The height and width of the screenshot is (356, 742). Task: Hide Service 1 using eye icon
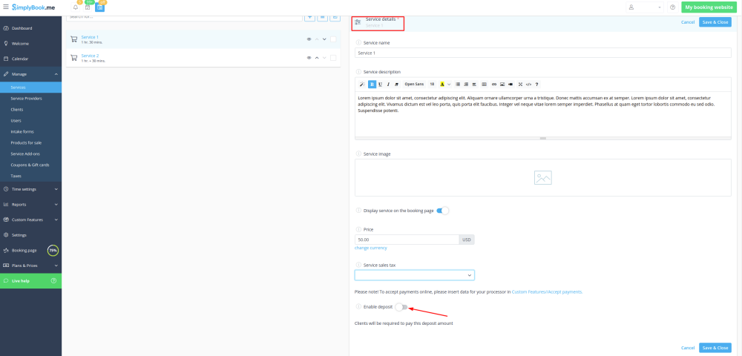pyautogui.click(x=309, y=39)
